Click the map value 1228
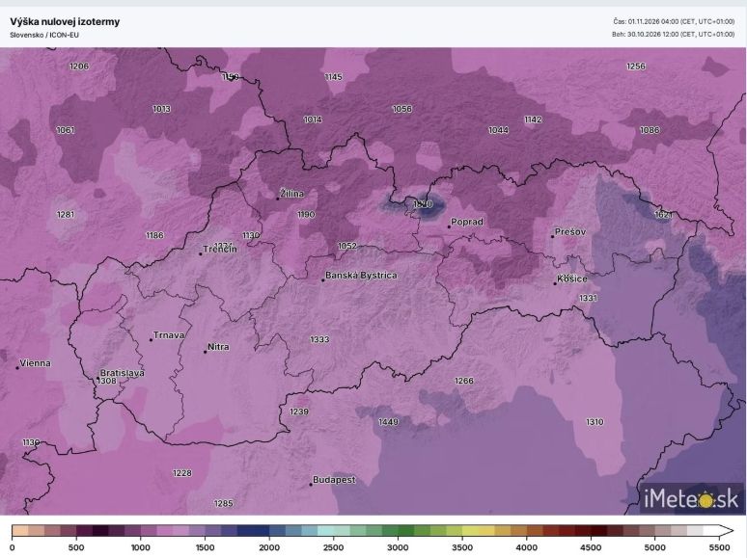747x558 pixels. (x=182, y=473)
